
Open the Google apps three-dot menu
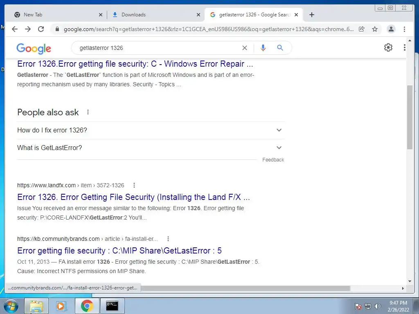pos(405,47)
